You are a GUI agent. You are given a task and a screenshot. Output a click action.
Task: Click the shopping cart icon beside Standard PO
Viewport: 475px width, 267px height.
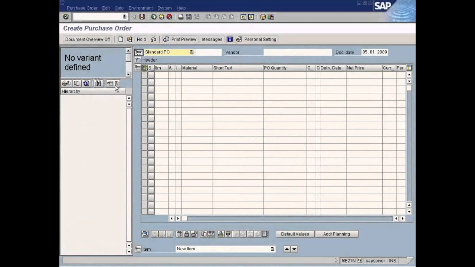139,52
